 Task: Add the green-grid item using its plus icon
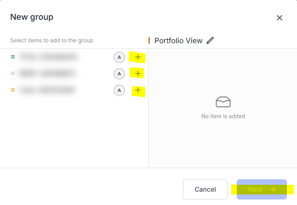click(x=138, y=74)
